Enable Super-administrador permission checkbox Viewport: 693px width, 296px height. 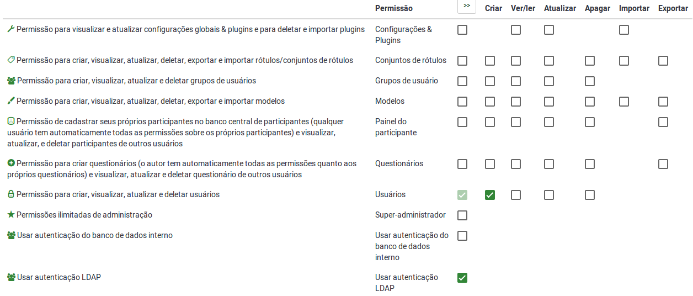462,215
